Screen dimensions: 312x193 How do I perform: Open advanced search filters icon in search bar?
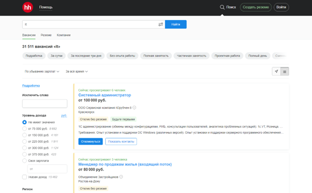pyautogui.click(x=161, y=24)
